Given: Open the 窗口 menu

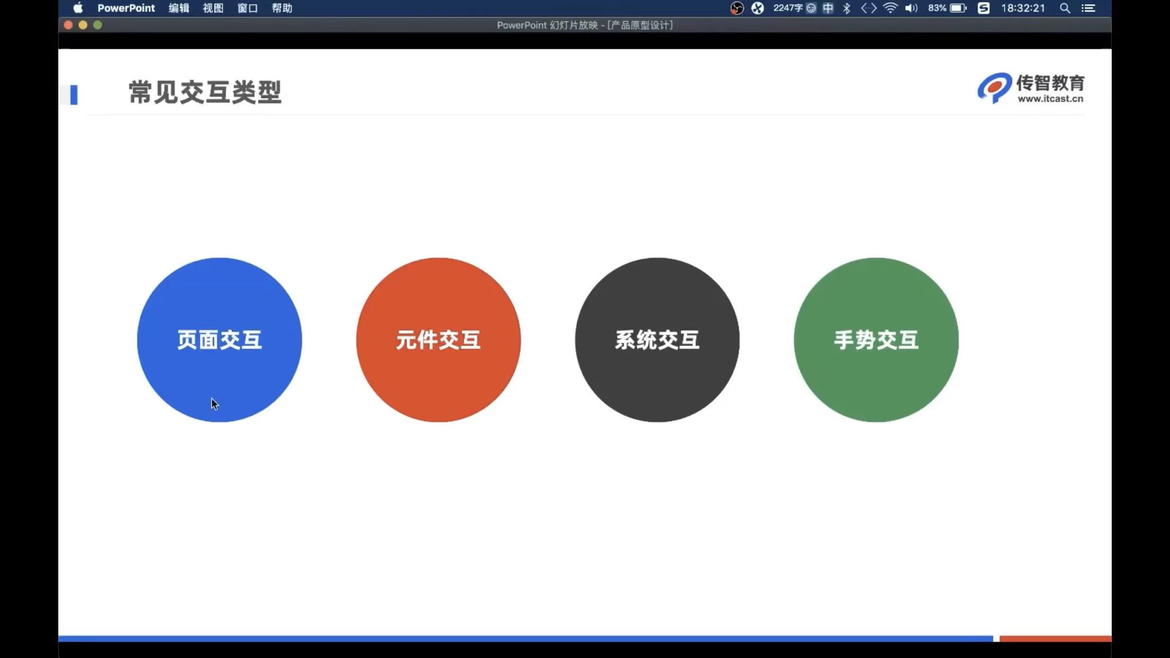Looking at the screenshot, I should pos(247,8).
